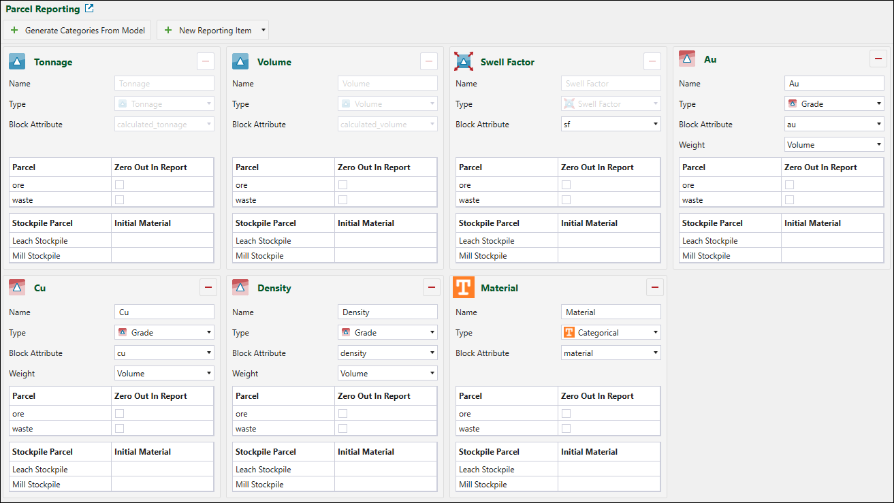Image resolution: width=894 pixels, height=503 pixels.
Task: Toggle Zero Out for waste in Tonnage
Action: (119, 199)
